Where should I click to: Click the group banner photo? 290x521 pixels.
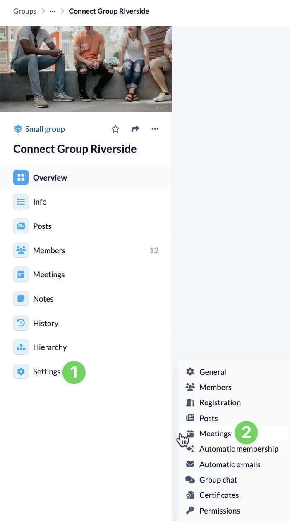pyautogui.click(x=86, y=69)
